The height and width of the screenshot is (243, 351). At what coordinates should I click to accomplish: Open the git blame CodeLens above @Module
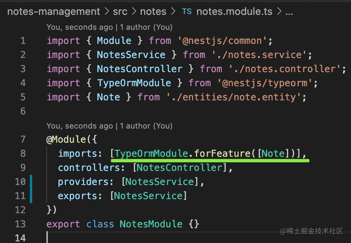tap(109, 126)
